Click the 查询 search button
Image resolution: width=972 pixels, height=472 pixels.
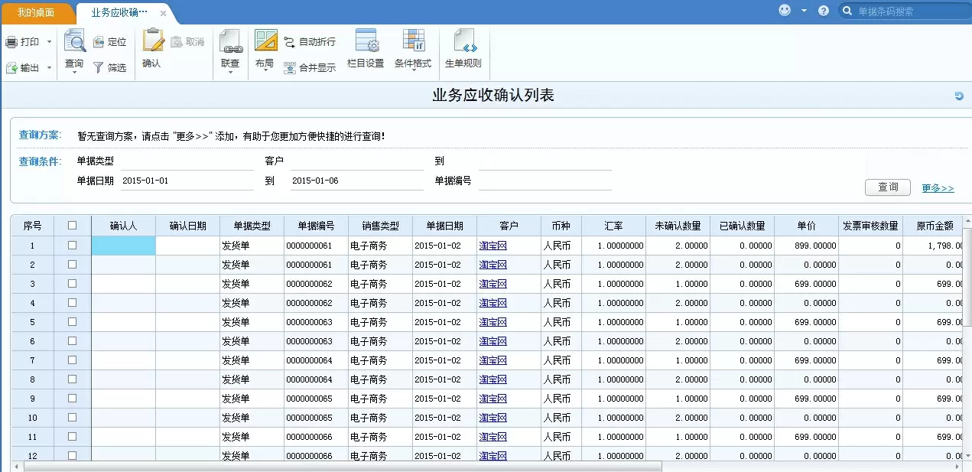pos(888,187)
